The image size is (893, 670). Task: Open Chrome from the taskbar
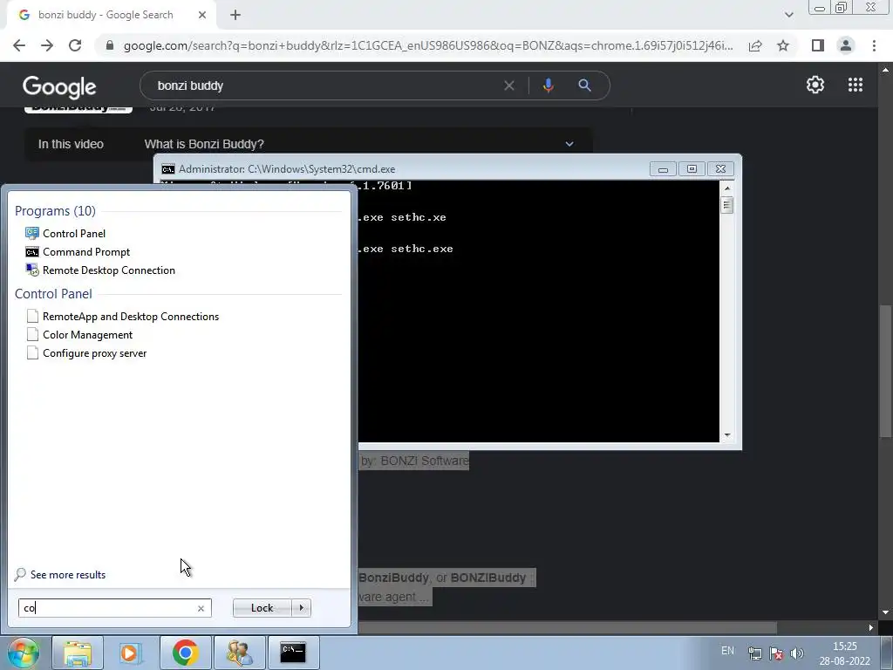(x=185, y=653)
